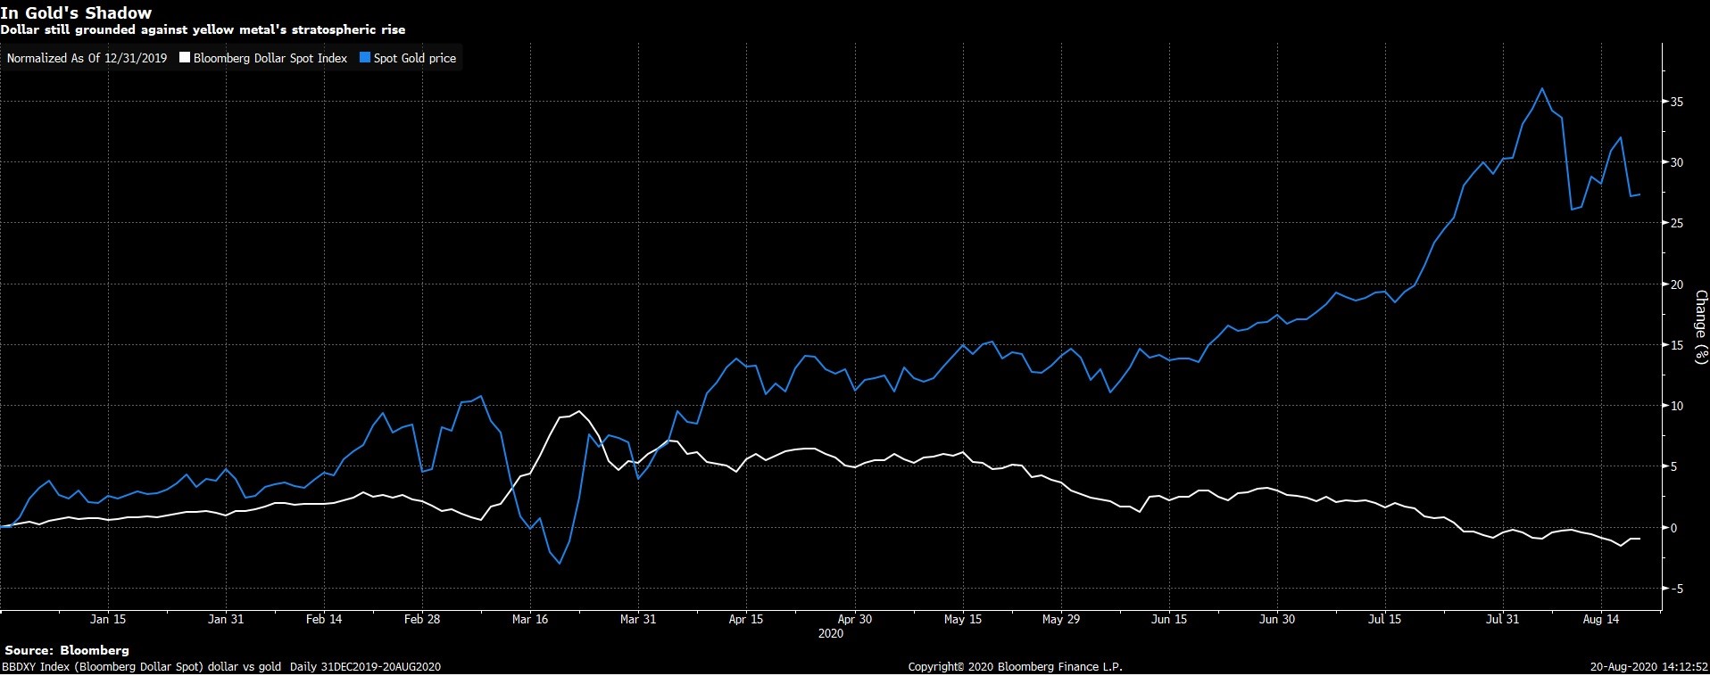This screenshot has height=676, width=1710.
Task: Click the white Bloomberg Dollar Spot Index swatch
Action: pyautogui.click(x=185, y=58)
